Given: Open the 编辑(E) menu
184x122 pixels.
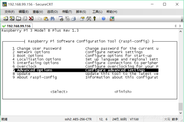Looking at the screenshot, I should click(24, 12).
